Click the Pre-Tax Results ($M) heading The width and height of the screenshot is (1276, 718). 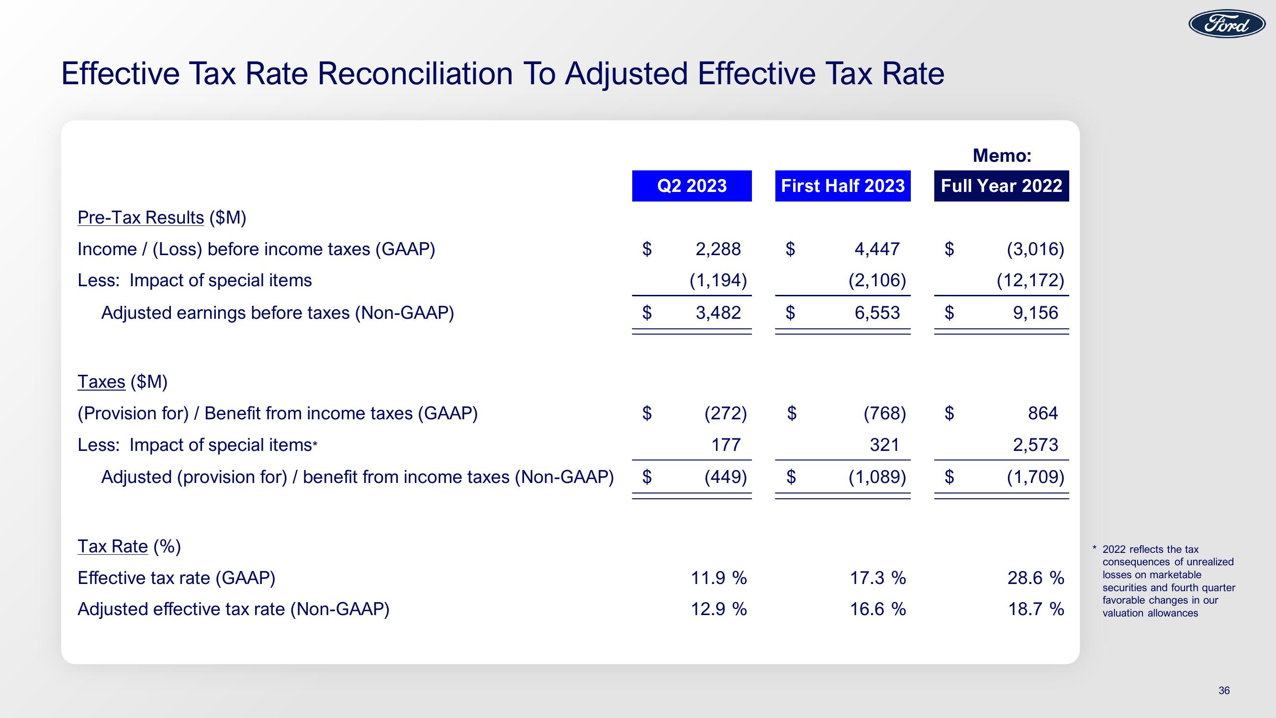point(162,217)
